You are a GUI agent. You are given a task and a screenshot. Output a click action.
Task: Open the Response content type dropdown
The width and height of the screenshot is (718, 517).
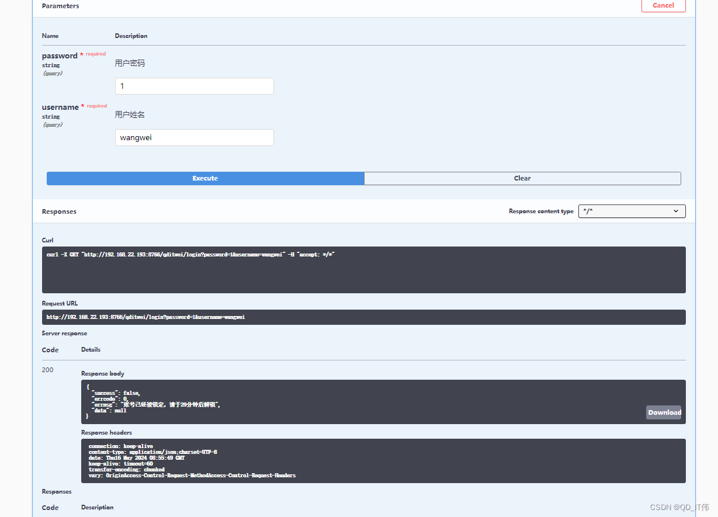point(632,211)
